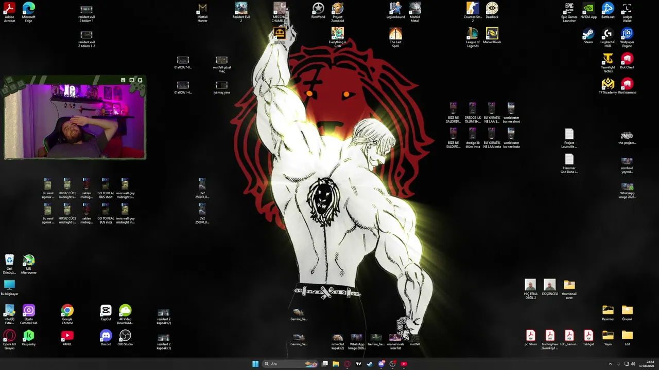Select the GO TO REAL BUS short video
The image size is (659, 370).
106,189
